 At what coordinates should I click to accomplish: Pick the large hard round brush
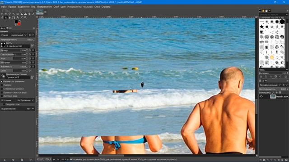(282, 22)
